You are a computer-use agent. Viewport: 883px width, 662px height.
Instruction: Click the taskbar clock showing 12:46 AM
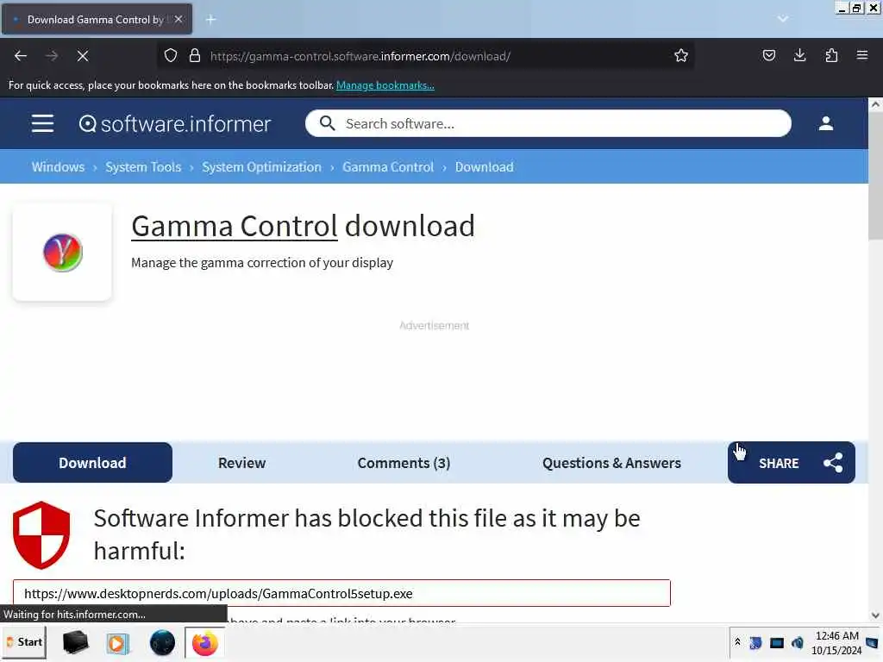(x=836, y=643)
